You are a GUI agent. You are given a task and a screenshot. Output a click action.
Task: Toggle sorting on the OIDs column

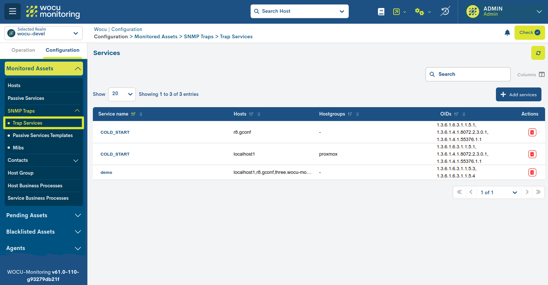(456, 114)
